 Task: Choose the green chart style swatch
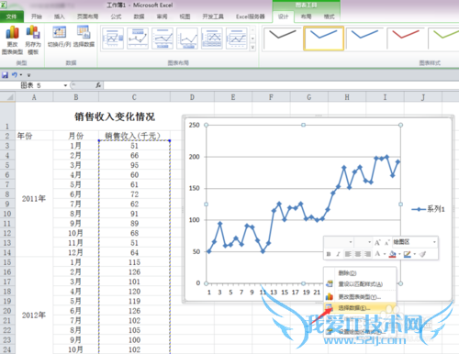(x=443, y=38)
